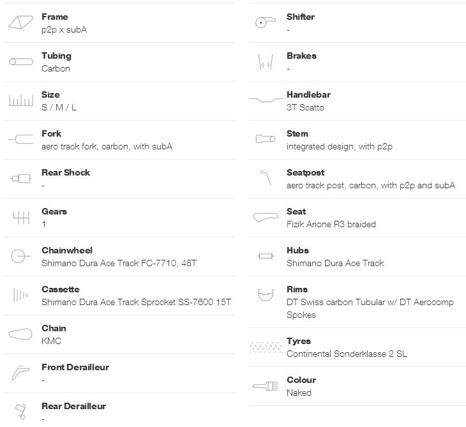Click the Tubing tube icon
This screenshot has width=466, height=427.
click(x=20, y=62)
